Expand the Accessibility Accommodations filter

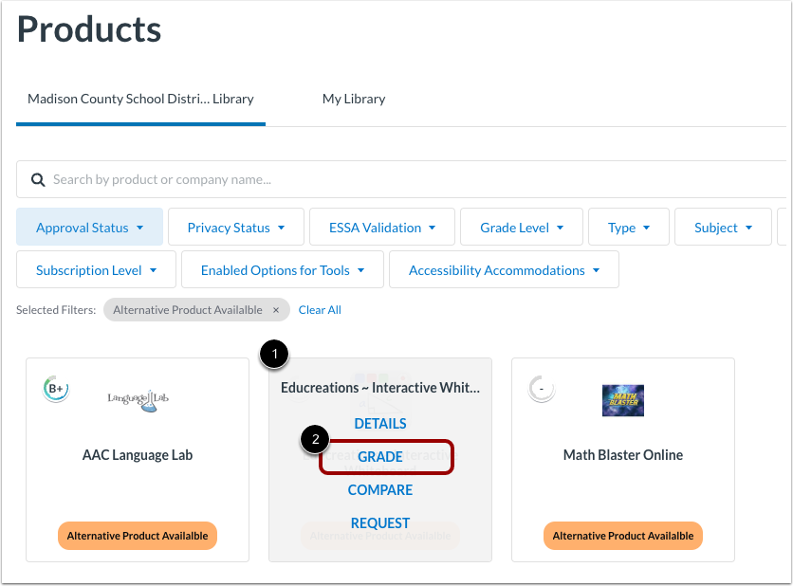pos(504,269)
